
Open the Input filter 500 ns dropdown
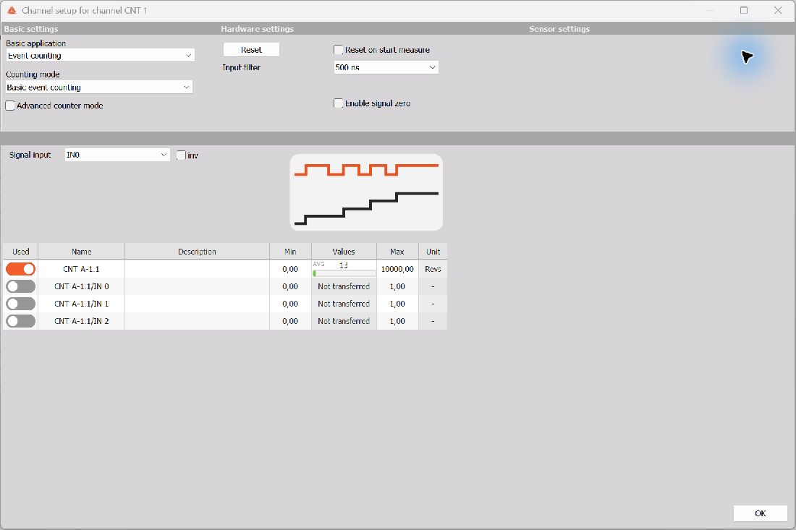click(x=386, y=67)
